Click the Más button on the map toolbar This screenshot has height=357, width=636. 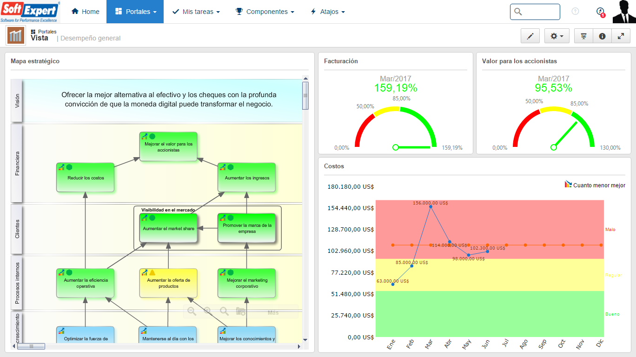coord(273,312)
